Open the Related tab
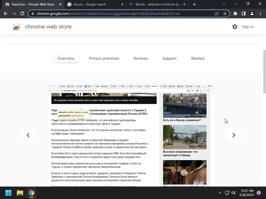The width and height of the screenshot is (266, 199). pos(198,58)
